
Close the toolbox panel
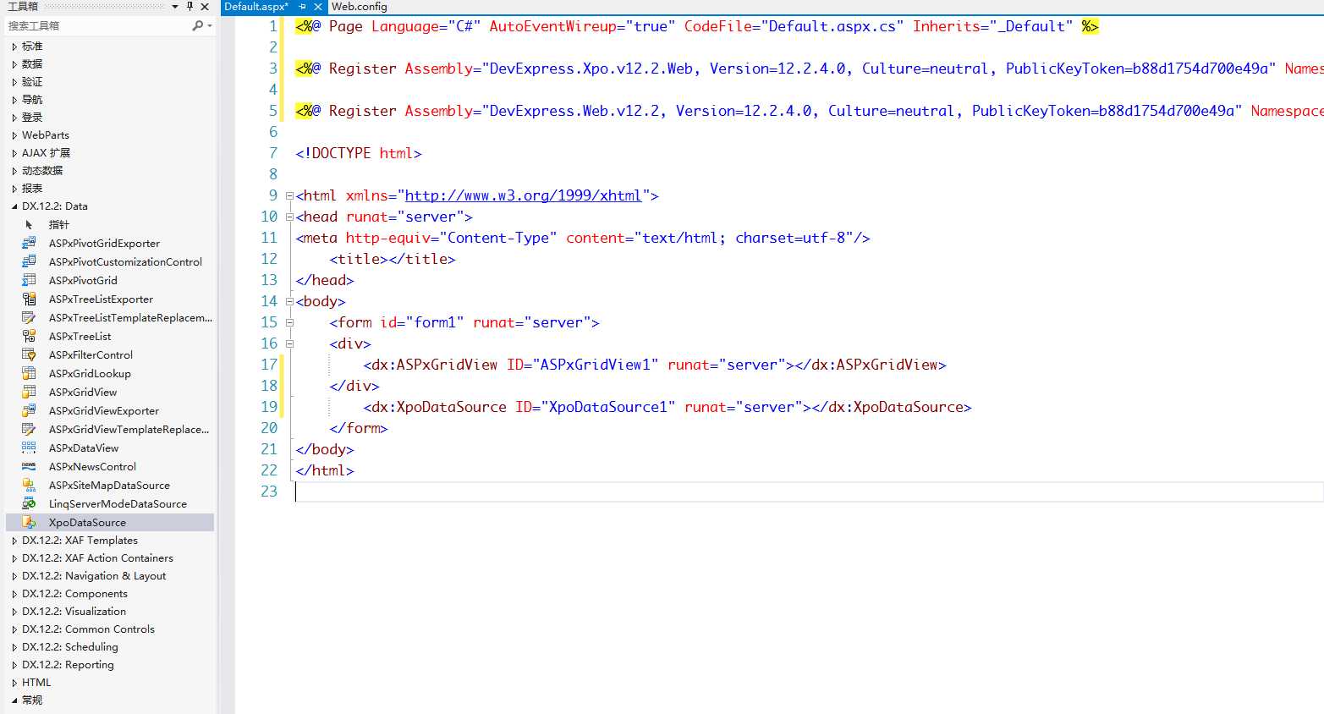tap(205, 6)
